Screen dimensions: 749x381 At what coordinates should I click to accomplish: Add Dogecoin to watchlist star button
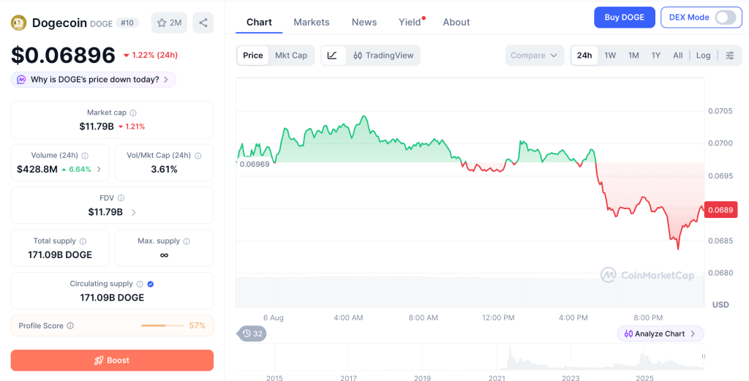169,23
